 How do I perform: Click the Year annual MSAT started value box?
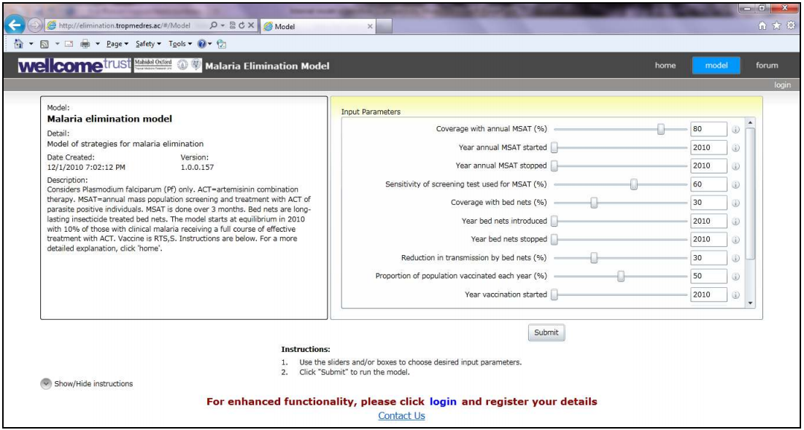(708, 148)
